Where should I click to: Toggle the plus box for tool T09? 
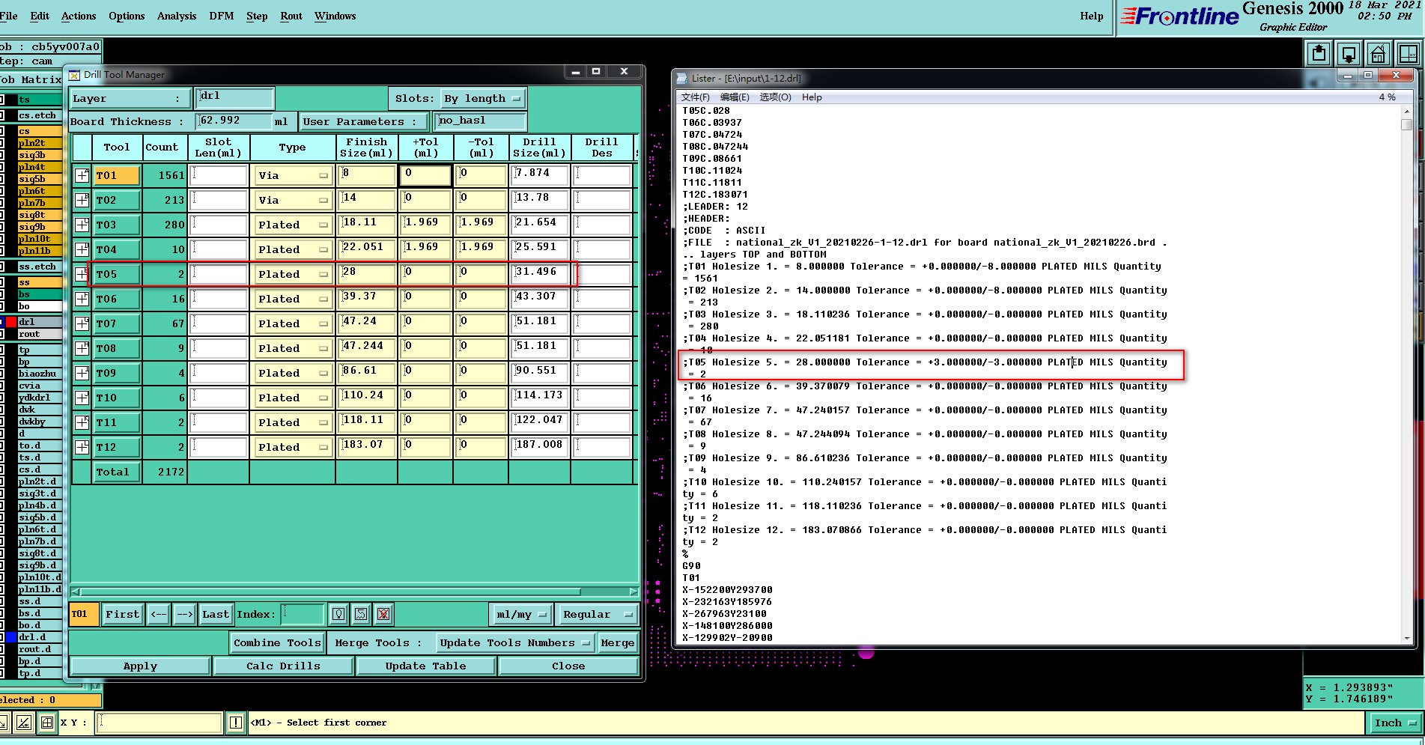82,373
